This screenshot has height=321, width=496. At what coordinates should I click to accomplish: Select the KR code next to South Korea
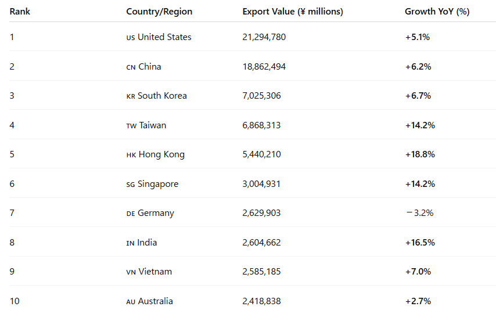pyautogui.click(x=131, y=96)
